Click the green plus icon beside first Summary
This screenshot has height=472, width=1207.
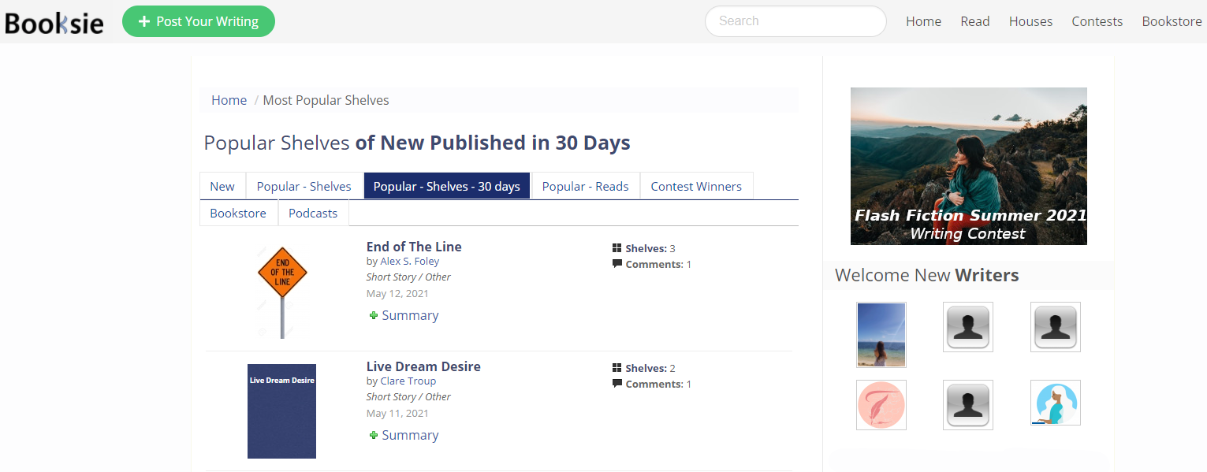(x=373, y=315)
